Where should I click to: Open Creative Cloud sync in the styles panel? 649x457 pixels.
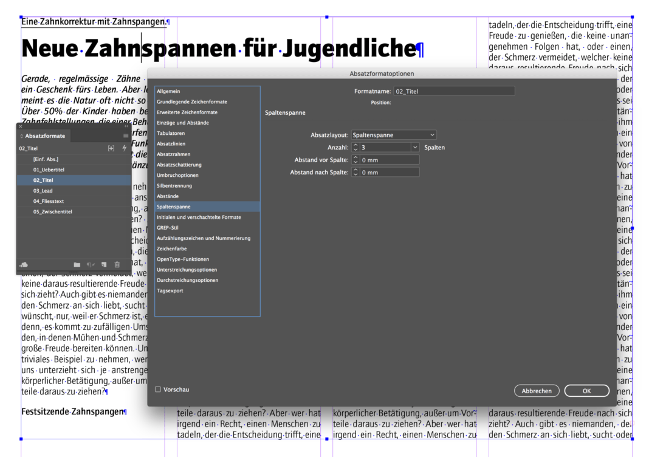[x=24, y=264]
